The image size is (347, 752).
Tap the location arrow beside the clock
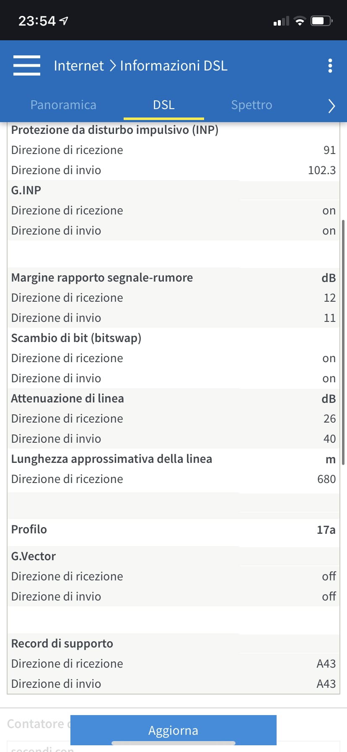[x=64, y=21]
